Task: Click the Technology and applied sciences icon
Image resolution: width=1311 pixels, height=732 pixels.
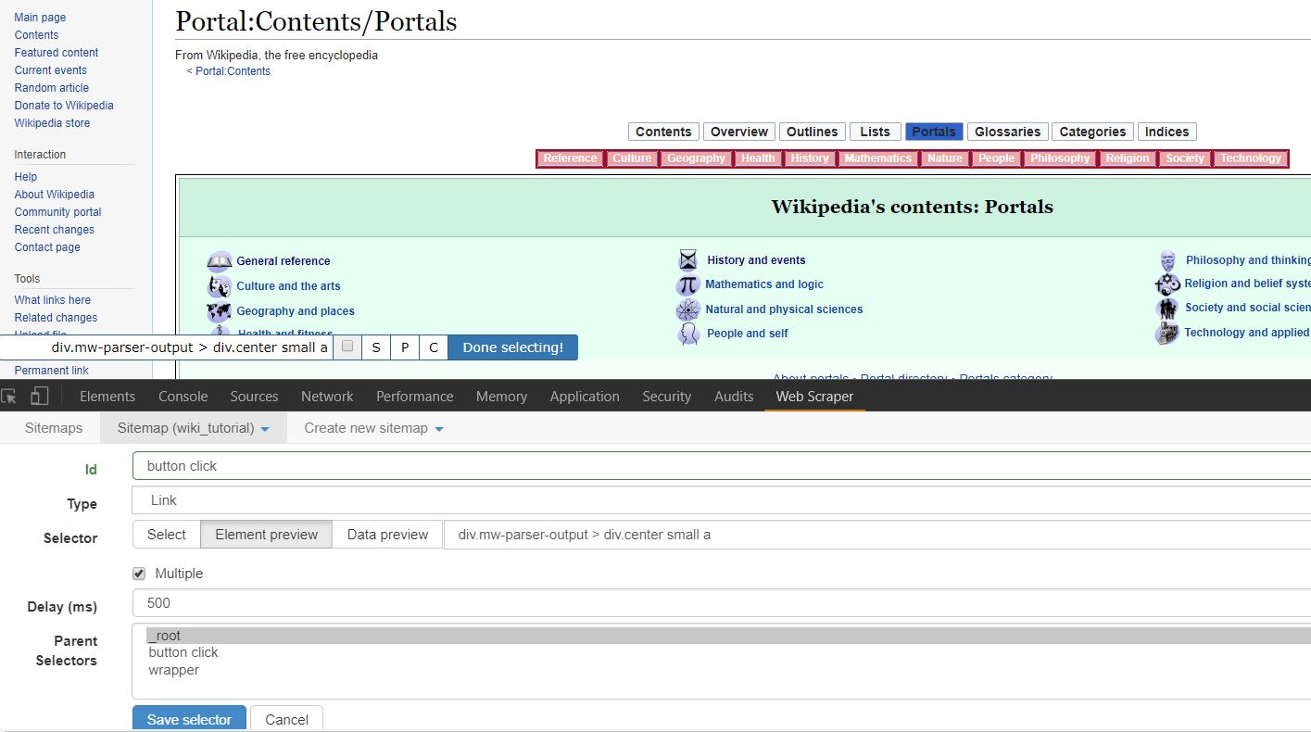Action: click(1167, 333)
